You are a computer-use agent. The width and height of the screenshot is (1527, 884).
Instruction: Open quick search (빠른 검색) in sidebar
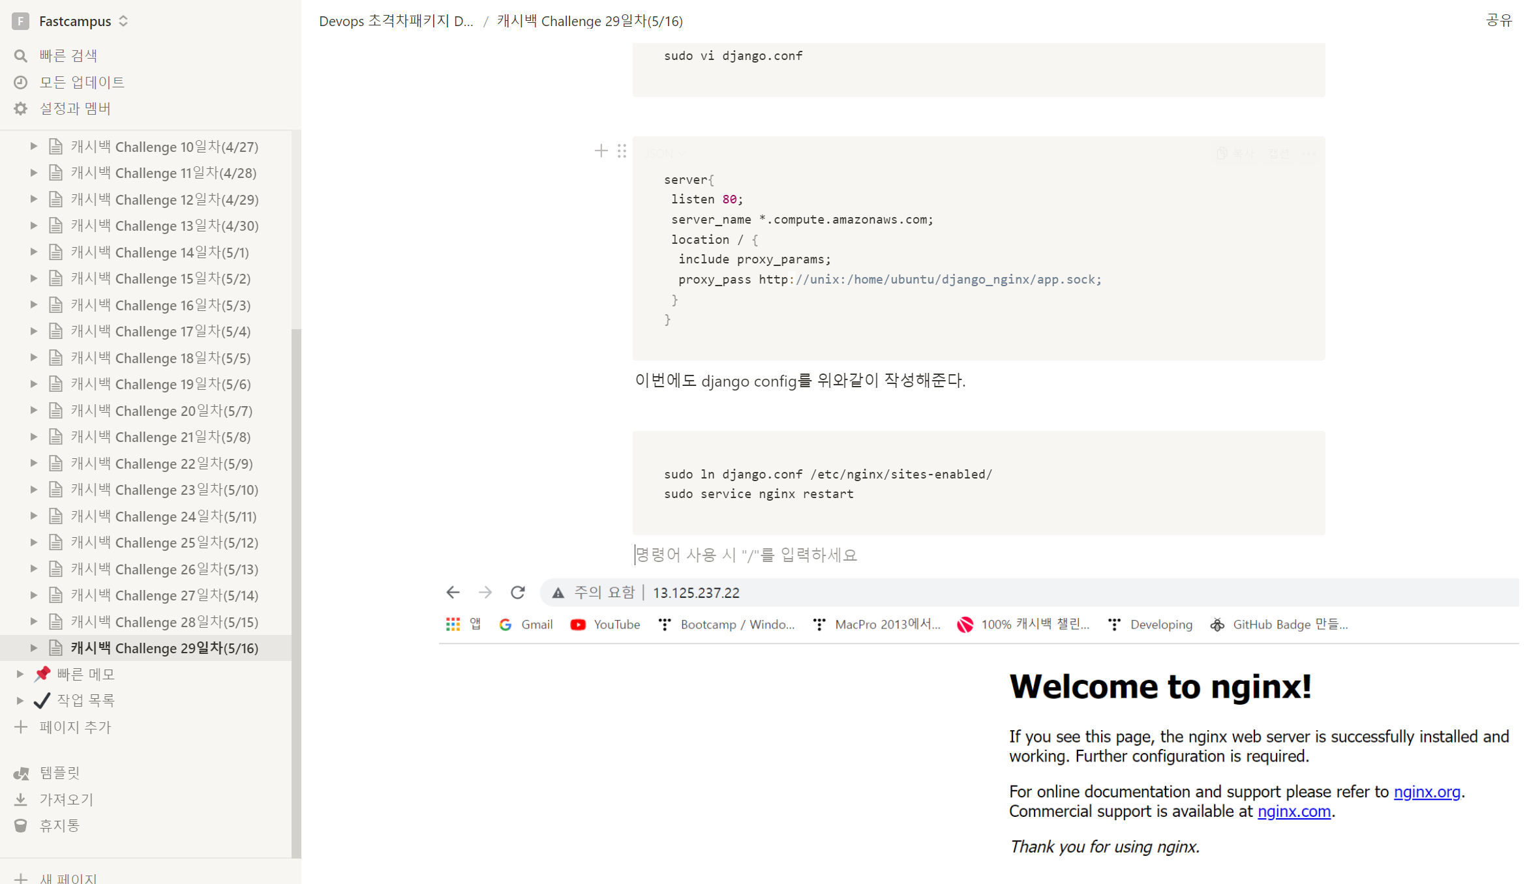[x=68, y=55]
